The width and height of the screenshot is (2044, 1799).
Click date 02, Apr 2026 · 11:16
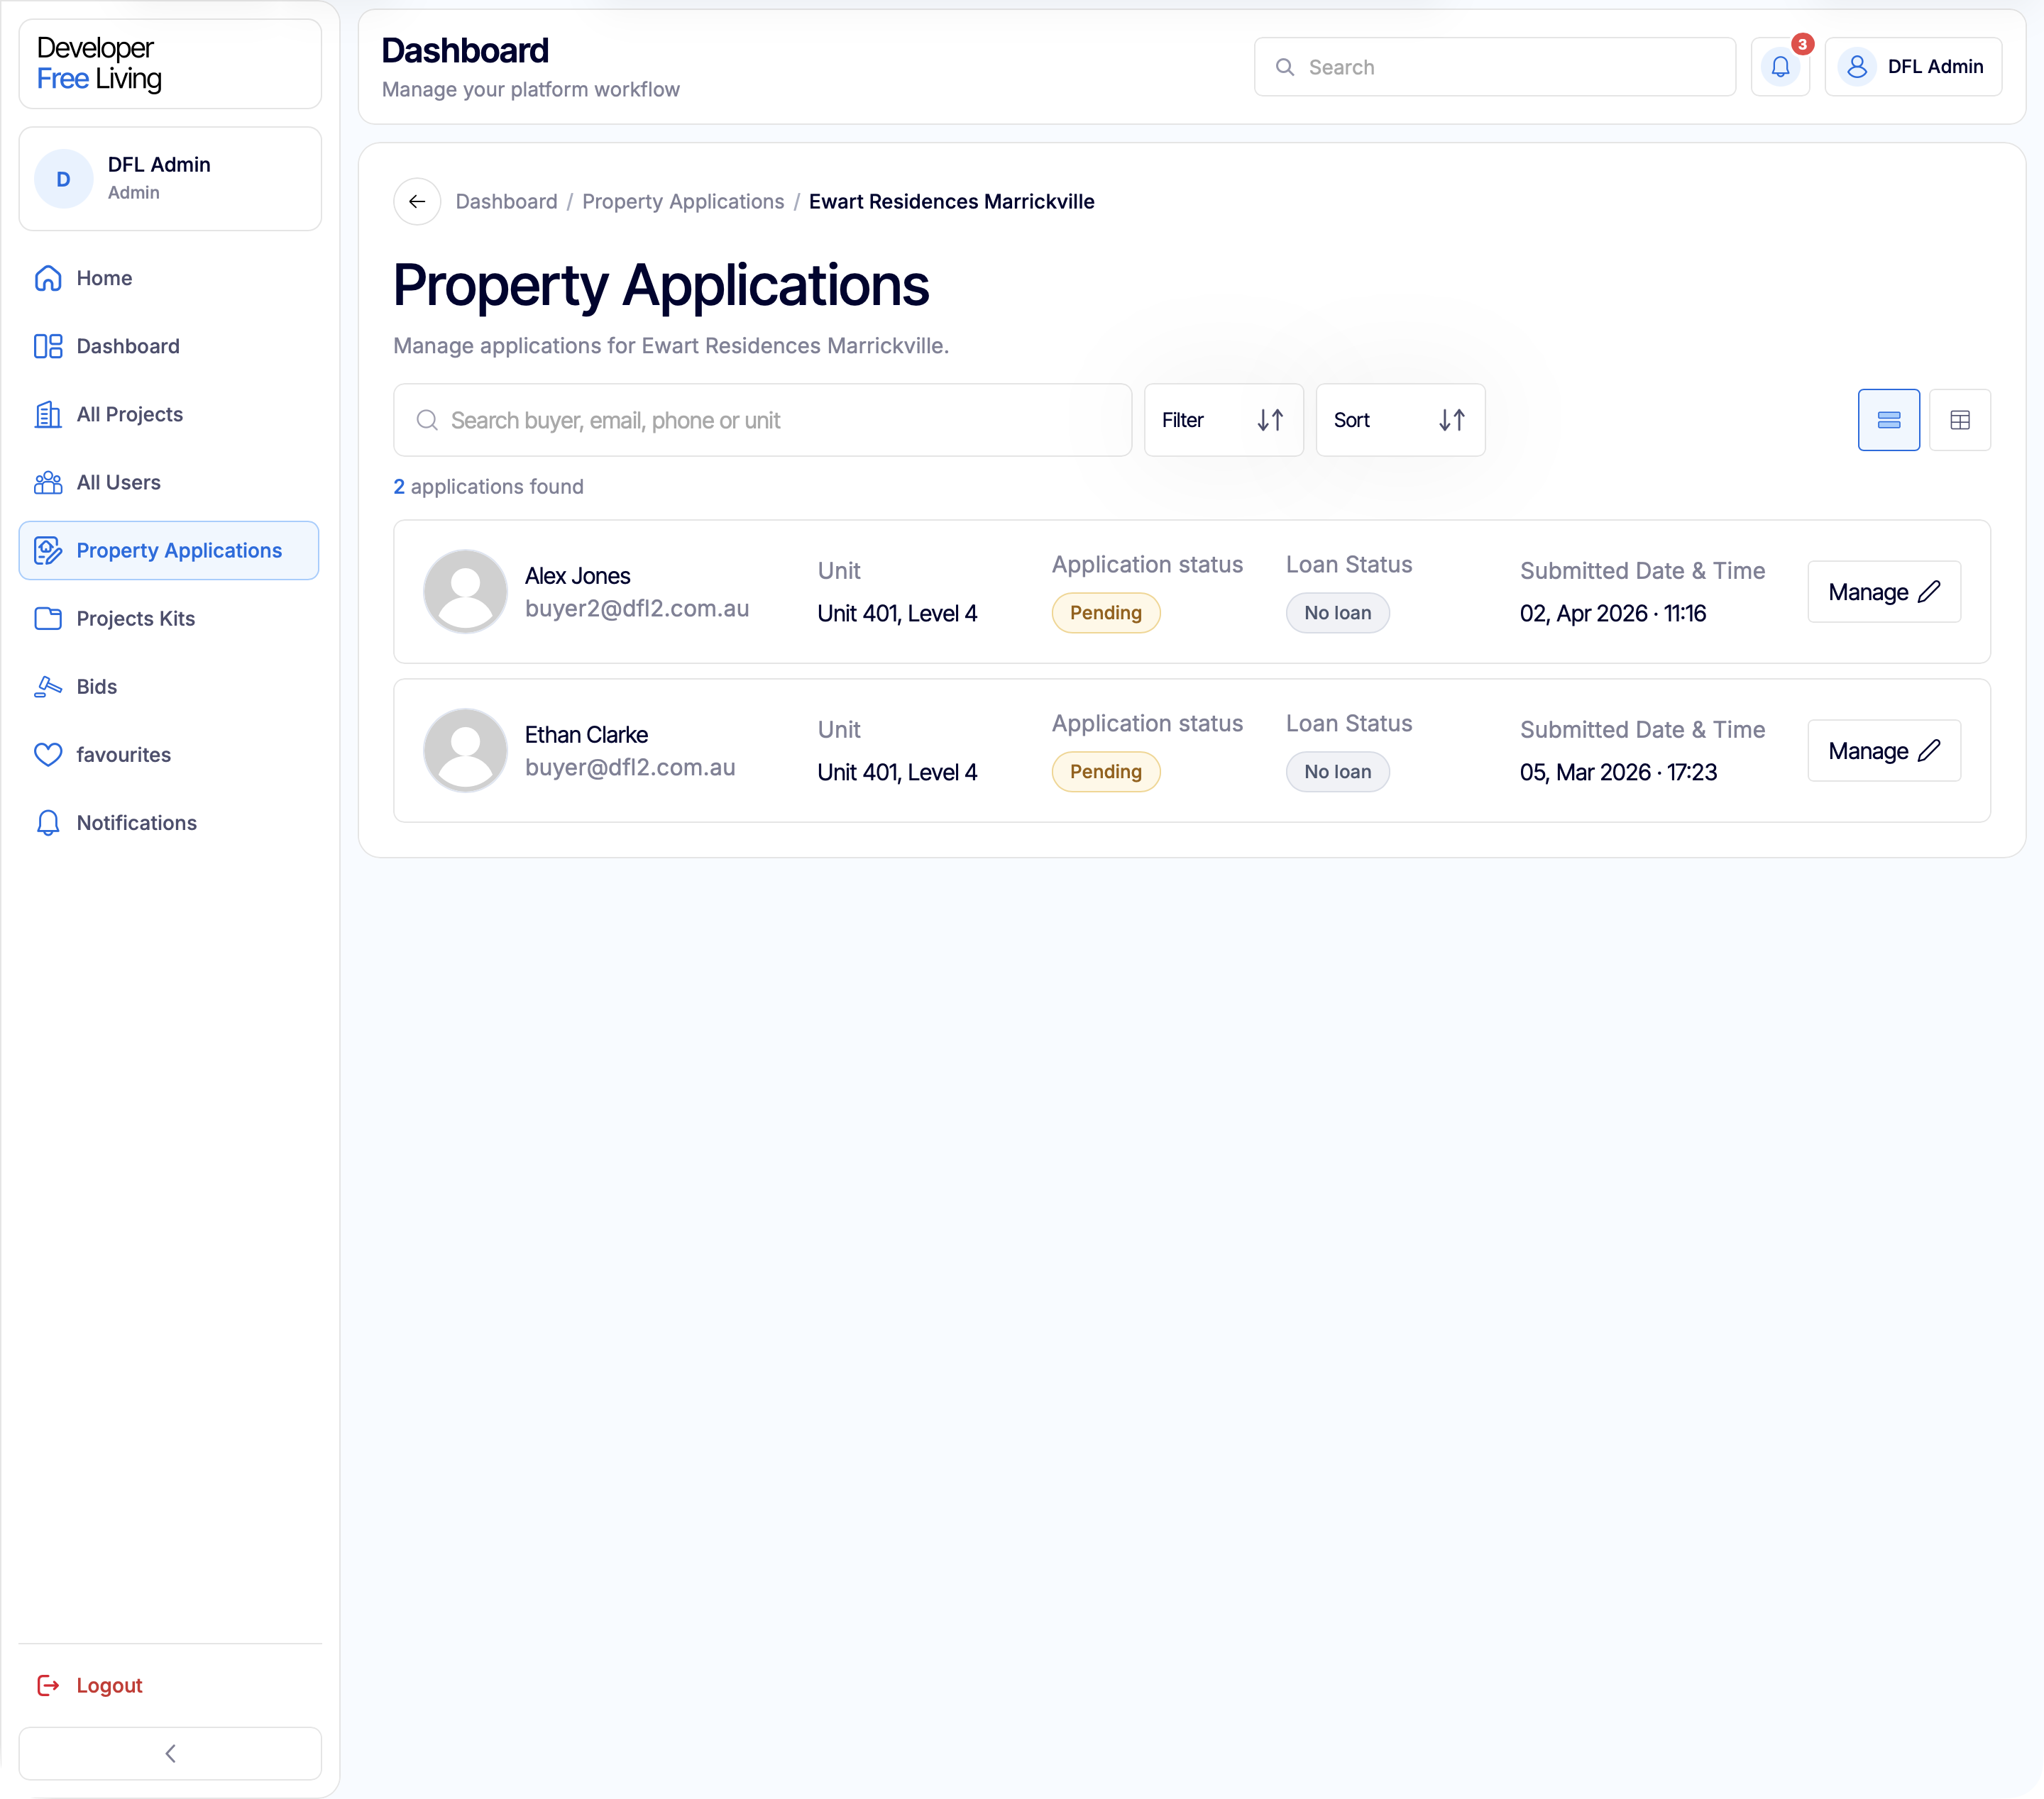pos(1613,614)
